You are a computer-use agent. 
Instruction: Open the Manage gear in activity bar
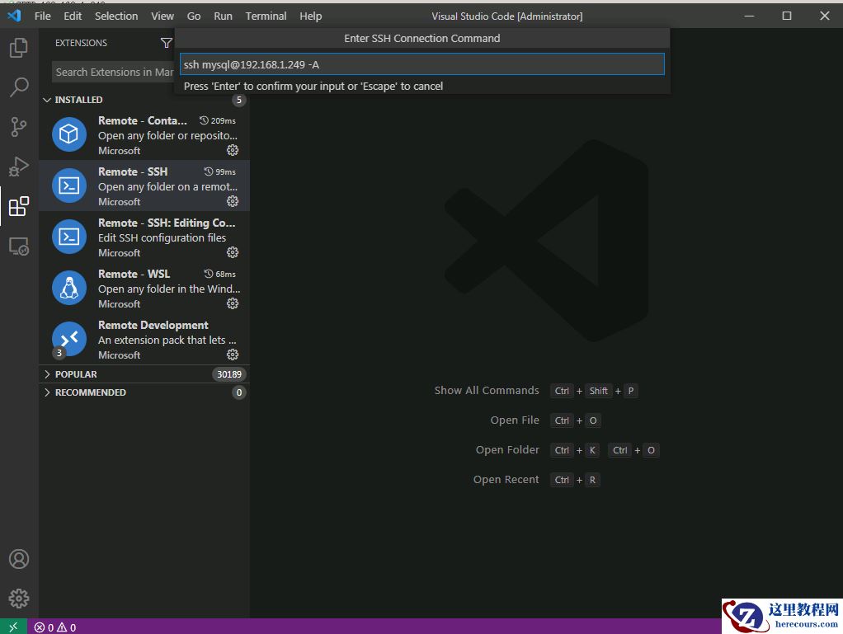pyautogui.click(x=19, y=599)
